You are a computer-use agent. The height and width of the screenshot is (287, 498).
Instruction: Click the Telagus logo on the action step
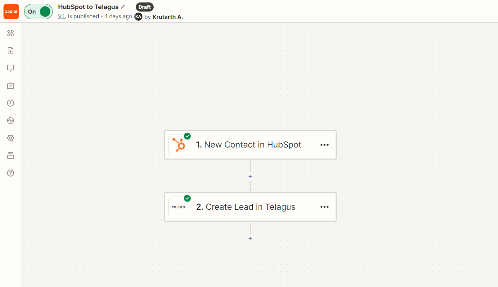point(178,207)
